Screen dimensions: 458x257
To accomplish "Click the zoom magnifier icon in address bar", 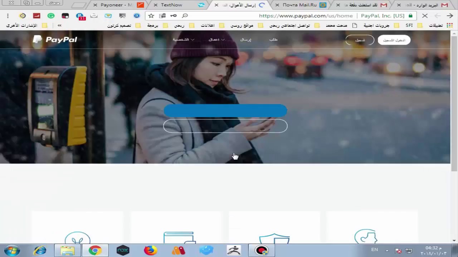I will point(185,16).
